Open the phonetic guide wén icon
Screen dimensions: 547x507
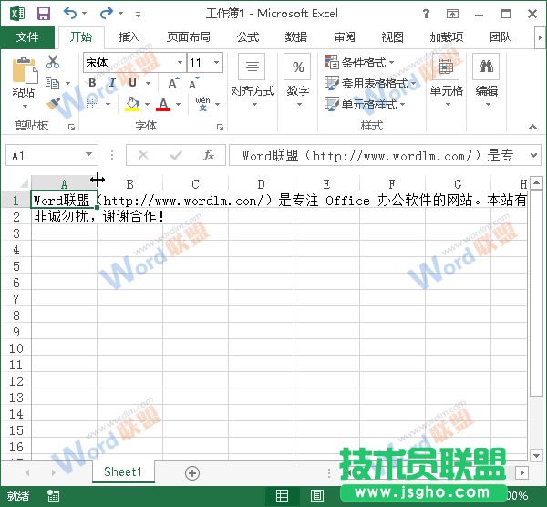tap(203, 104)
